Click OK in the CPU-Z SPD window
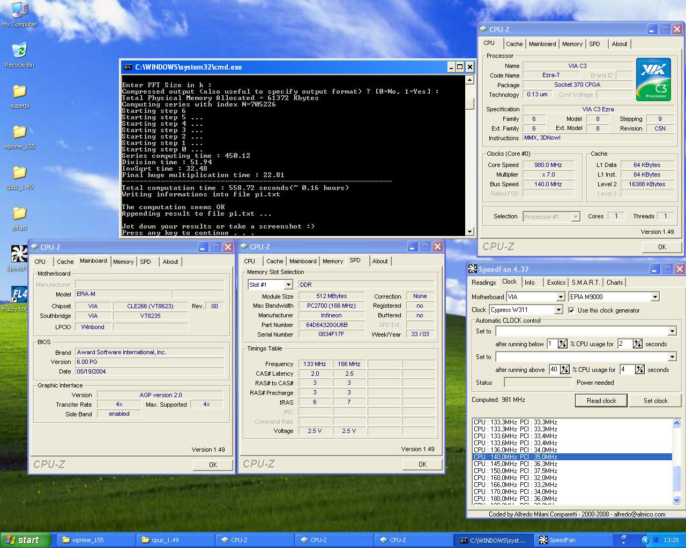This screenshot has width=686, height=548. (x=422, y=464)
